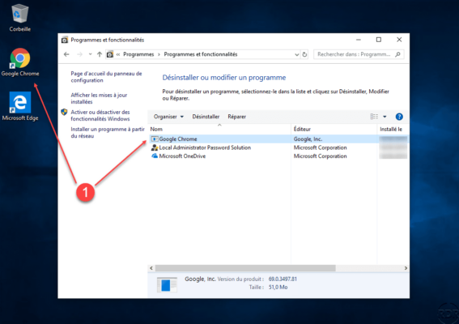Image resolution: width=459 pixels, height=324 pixels.
Task: Change the view with the layout icon
Action: [x=374, y=117]
